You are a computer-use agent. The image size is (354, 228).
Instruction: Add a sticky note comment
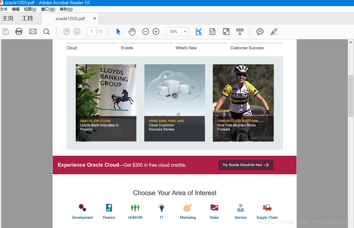(260, 32)
